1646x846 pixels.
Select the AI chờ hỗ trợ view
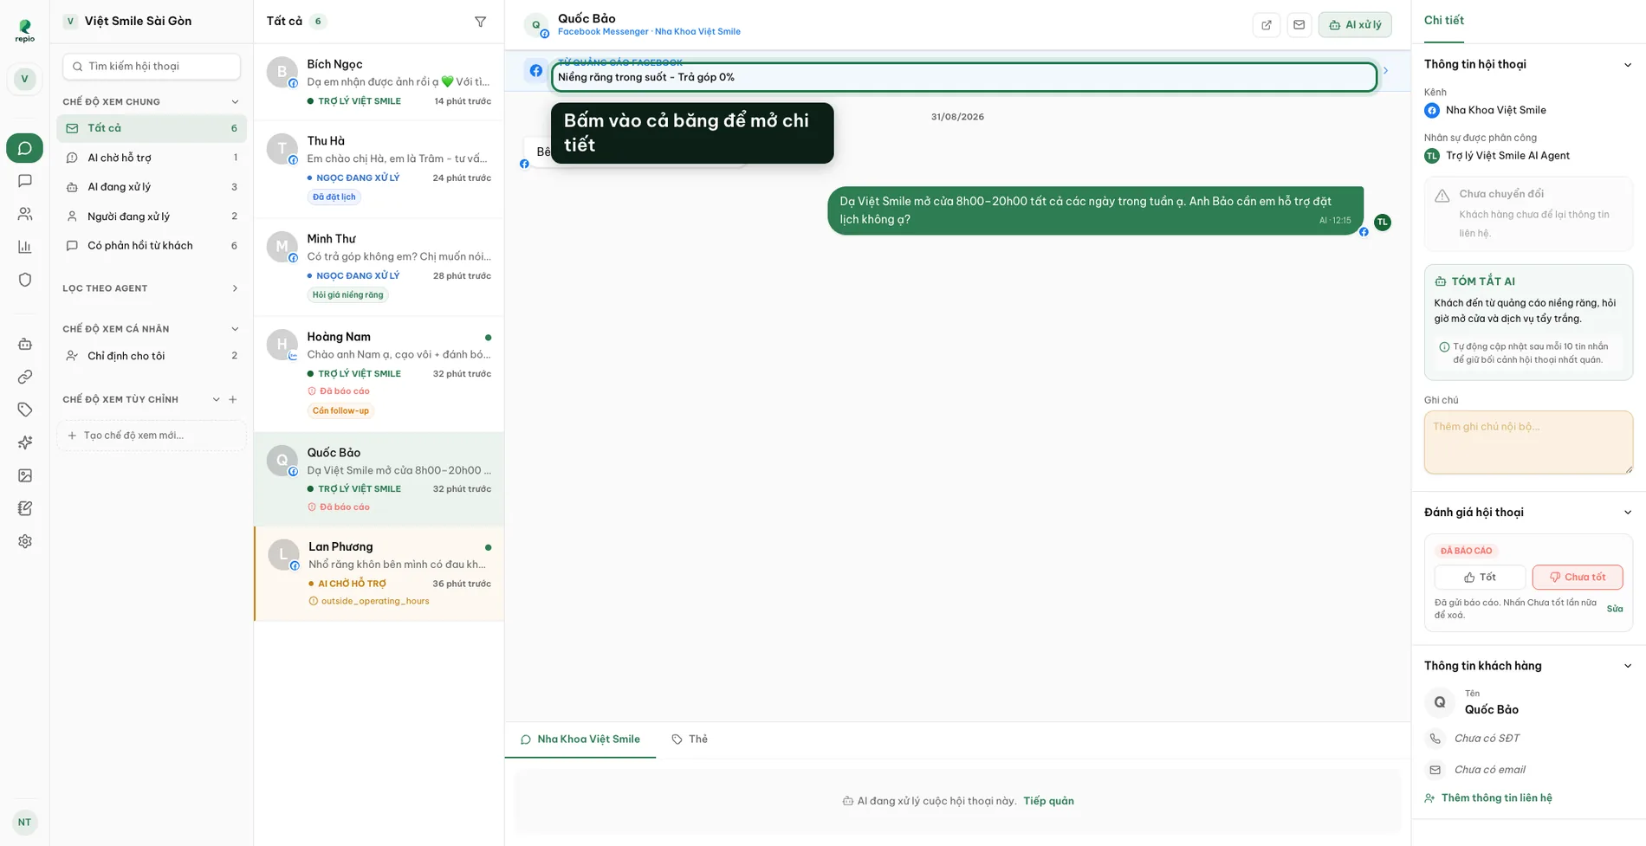pos(152,158)
